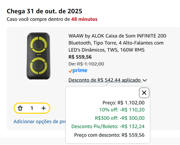Click the current price R$ 559,56
This screenshot has width=180, height=145.
80,57
